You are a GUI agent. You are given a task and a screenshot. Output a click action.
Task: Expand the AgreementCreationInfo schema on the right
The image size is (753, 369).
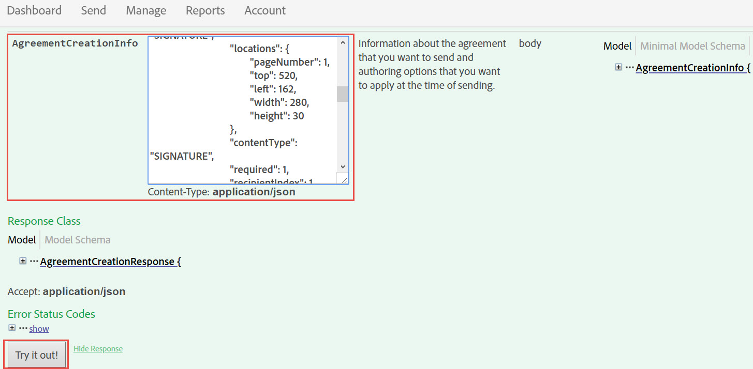[619, 67]
